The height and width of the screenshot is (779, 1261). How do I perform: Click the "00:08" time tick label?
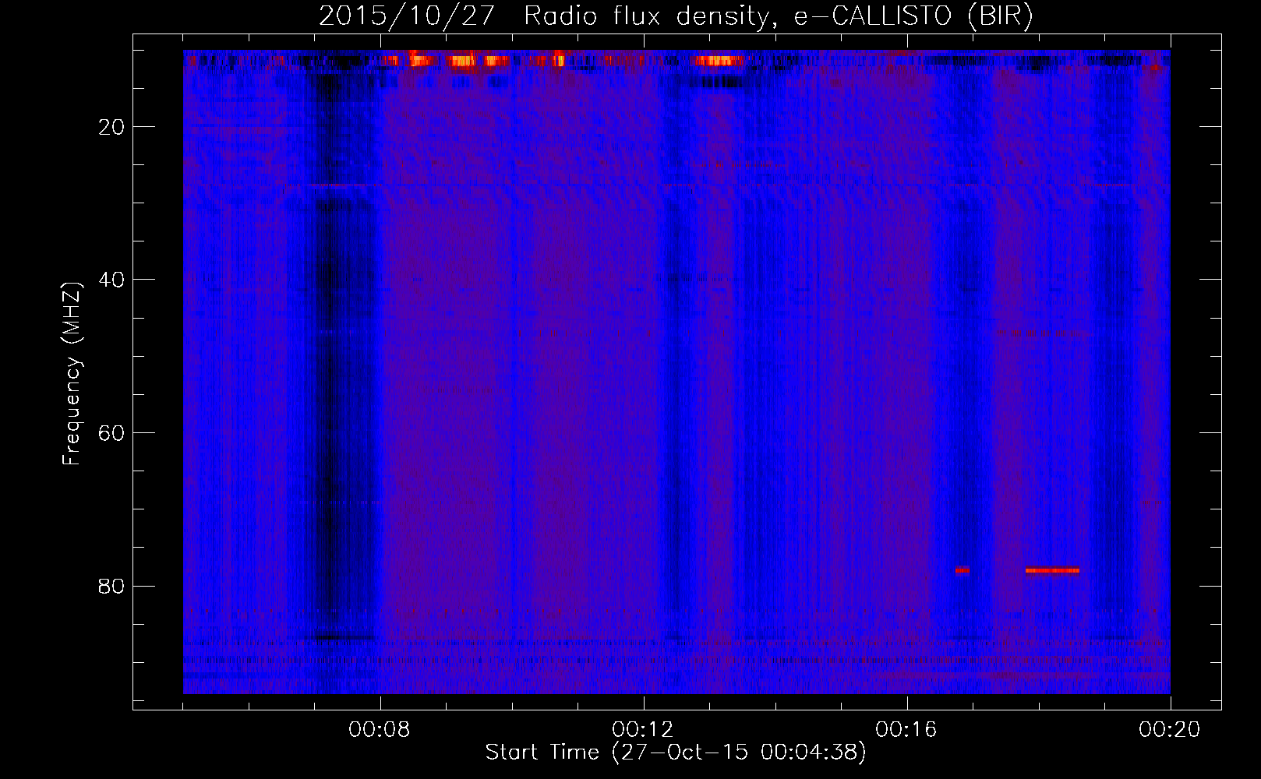(380, 730)
